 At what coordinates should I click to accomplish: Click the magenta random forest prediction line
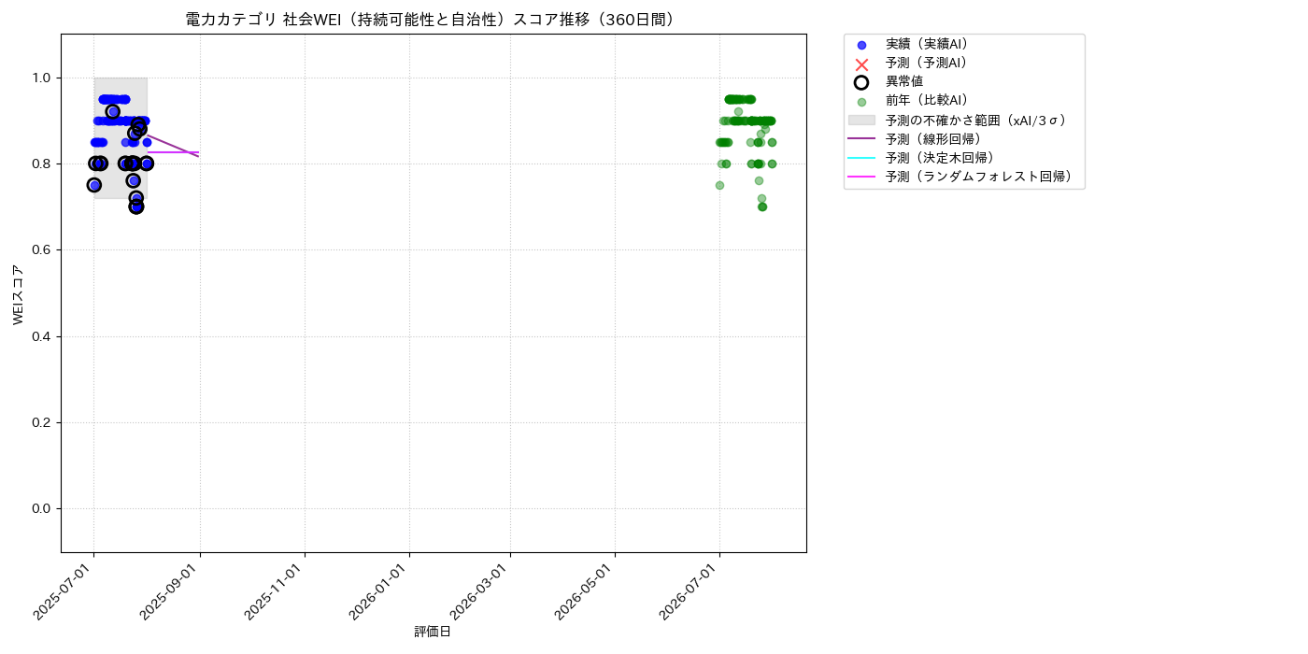point(173,152)
